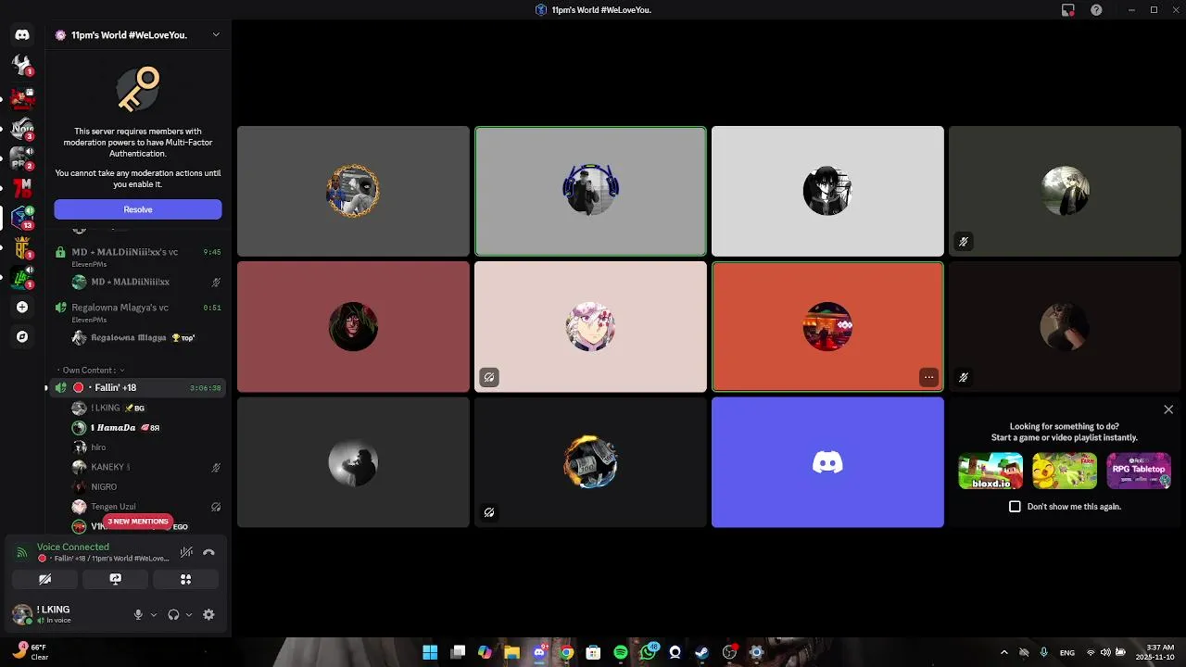Click the Windows Start button
This screenshot has height=667, width=1186.
[430, 652]
